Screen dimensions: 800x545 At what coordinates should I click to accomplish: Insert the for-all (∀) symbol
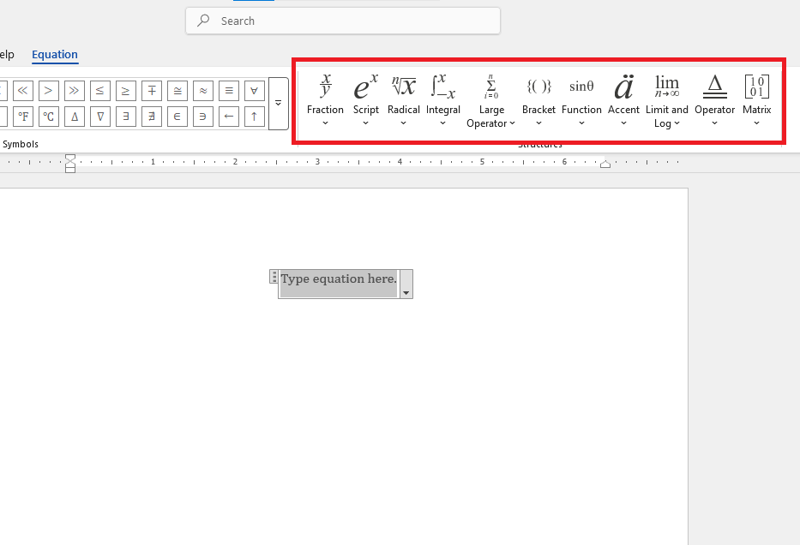pos(254,91)
